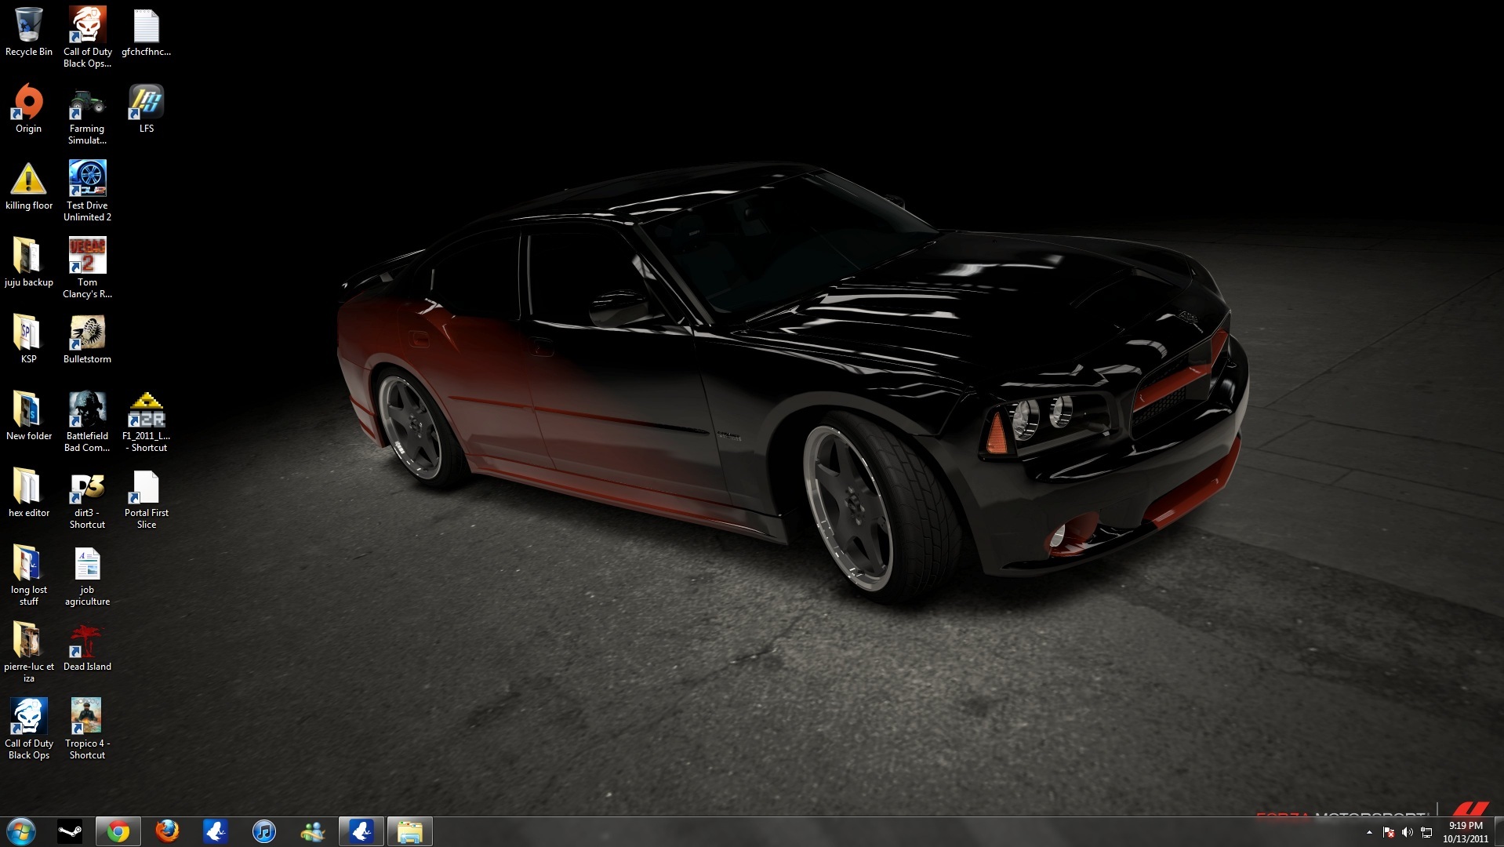Select the pierre-luc et iza folder
Screen dimensions: 1504x847
point(28,653)
